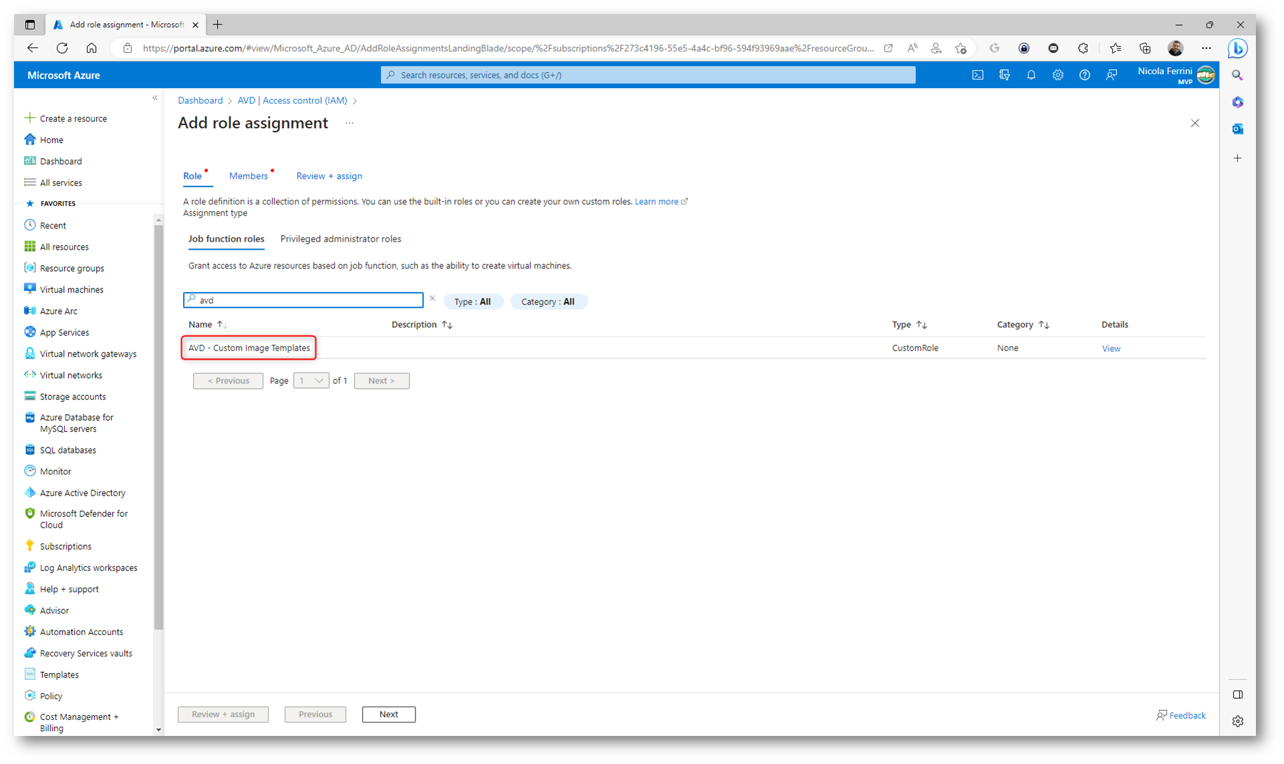Select AVD - Custom Image Templates role

249,348
